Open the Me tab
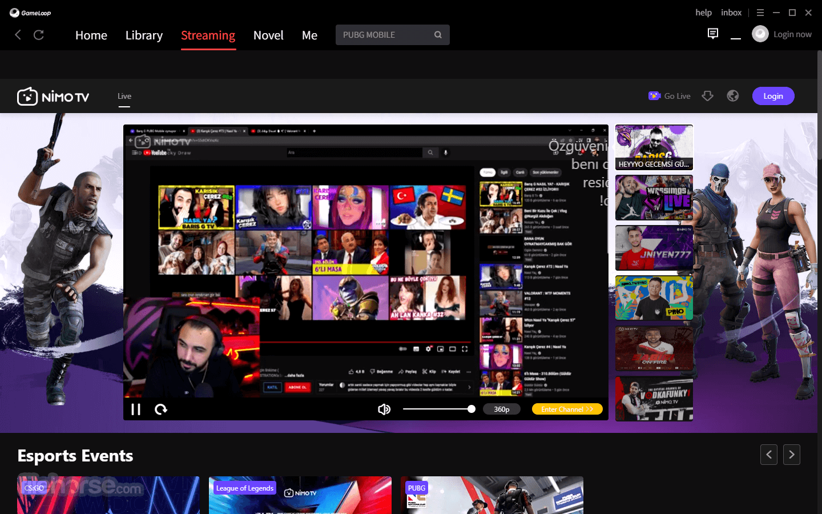The width and height of the screenshot is (822, 514). (309, 35)
